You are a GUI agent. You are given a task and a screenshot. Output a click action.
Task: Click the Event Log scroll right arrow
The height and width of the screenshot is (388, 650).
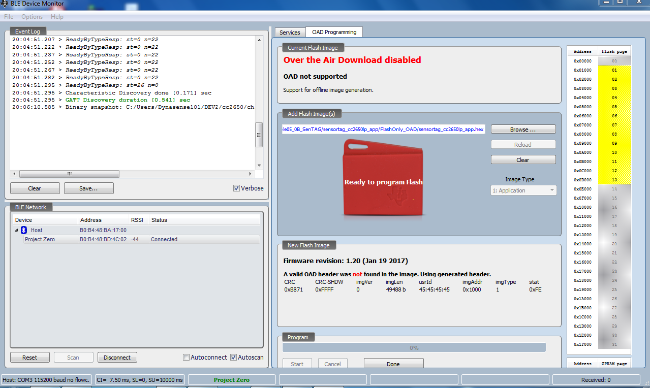click(251, 174)
